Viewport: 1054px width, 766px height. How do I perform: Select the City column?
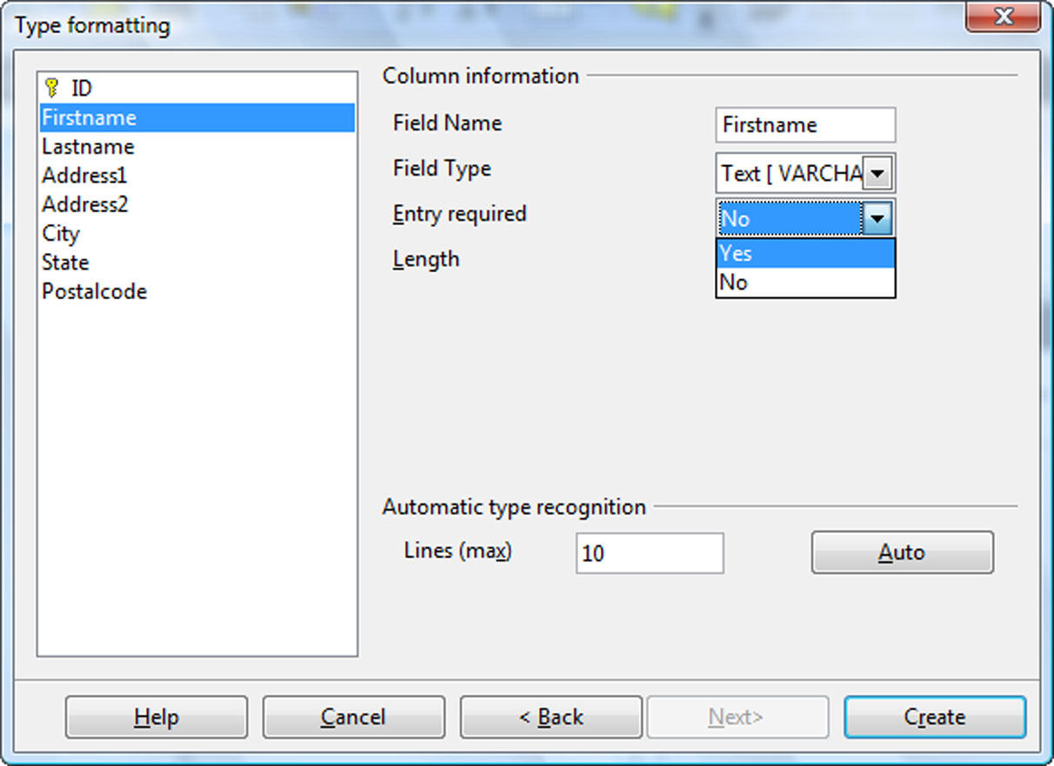(61, 233)
